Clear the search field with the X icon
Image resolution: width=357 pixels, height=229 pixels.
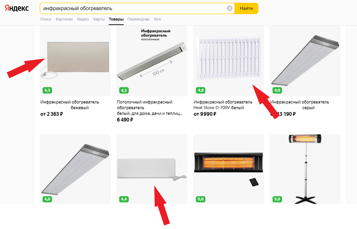click(x=230, y=8)
